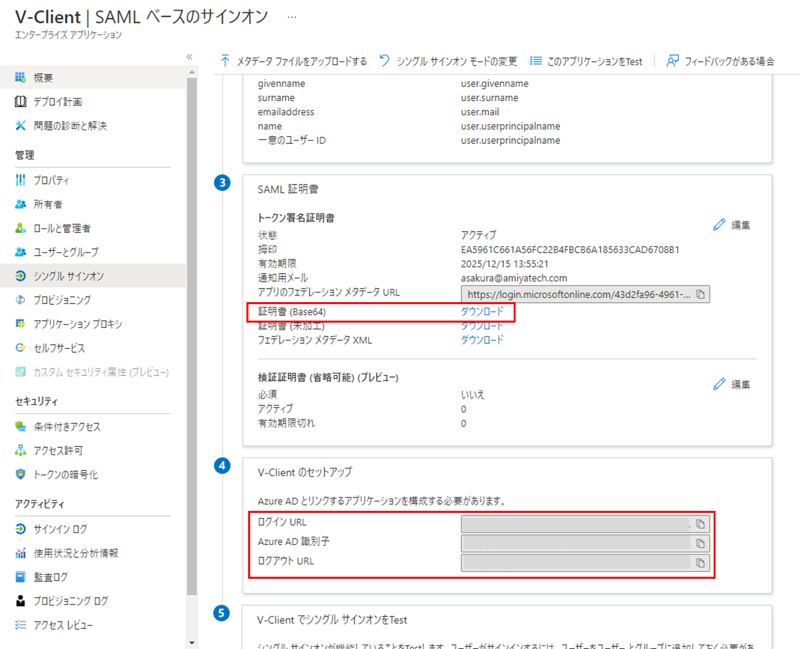
Task: Click the undo icon for SSO mode change
Action: (384, 60)
